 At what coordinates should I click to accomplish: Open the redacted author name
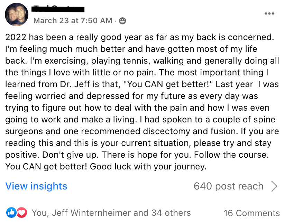tap(58, 9)
